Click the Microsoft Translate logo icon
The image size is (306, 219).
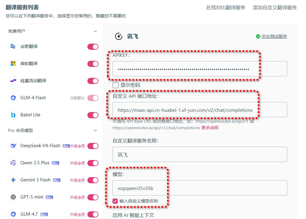click(x=13, y=64)
